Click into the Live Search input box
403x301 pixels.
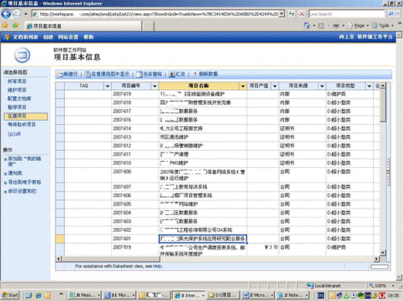[x=347, y=14]
